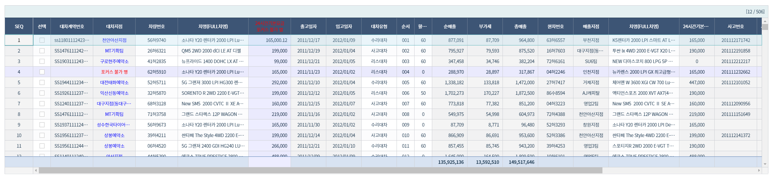Open the 구로현주예약소 branch link

(114, 61)
